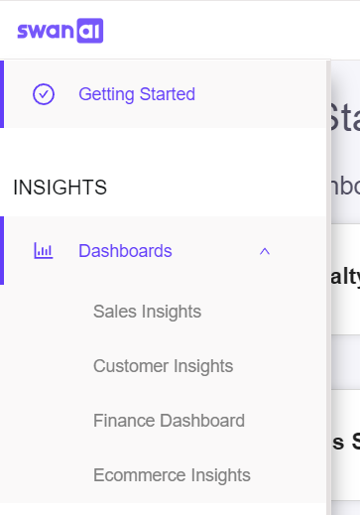The image size is (360, 515).
Task: Click the partially visible subtitle text "nbo"
Action: (x=344, y=187)
